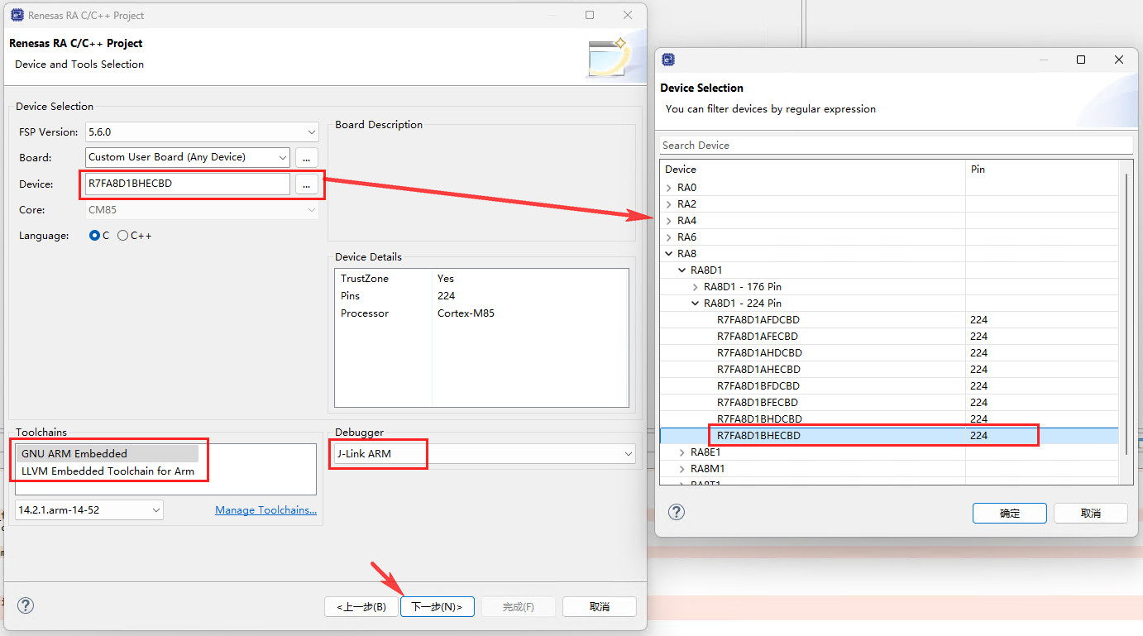Maximize the Device Selection dialog

[1081, 60]
